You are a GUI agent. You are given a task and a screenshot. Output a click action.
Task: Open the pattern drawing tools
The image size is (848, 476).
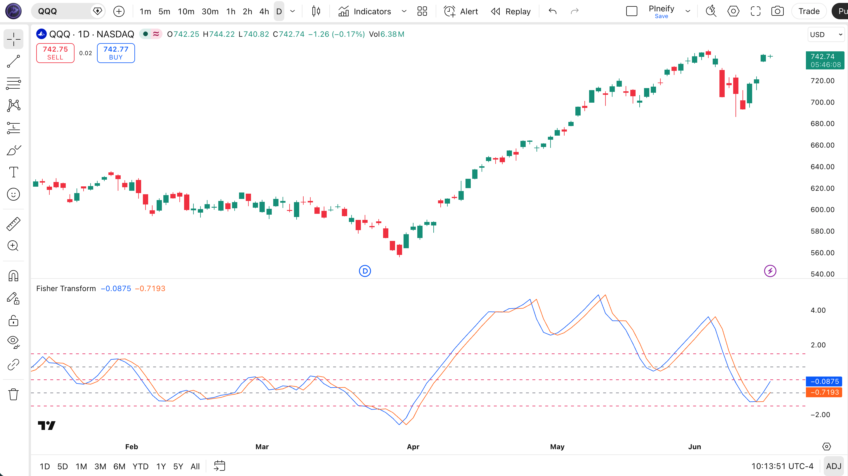(x=13, y=106)
